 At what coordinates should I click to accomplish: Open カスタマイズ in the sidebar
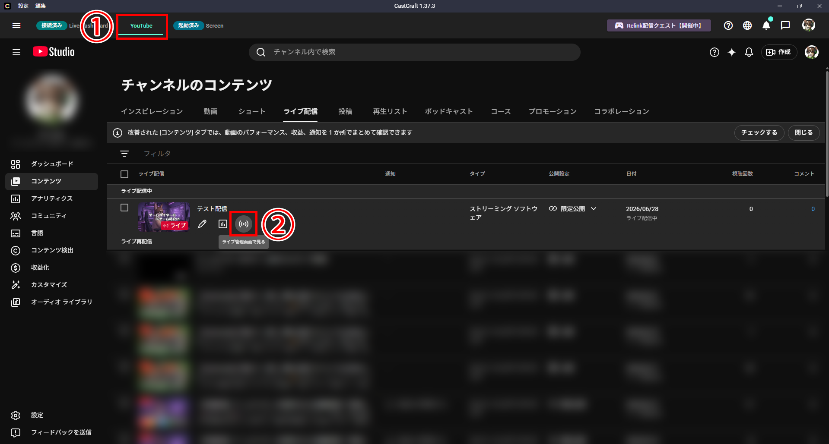coord(51,285)
